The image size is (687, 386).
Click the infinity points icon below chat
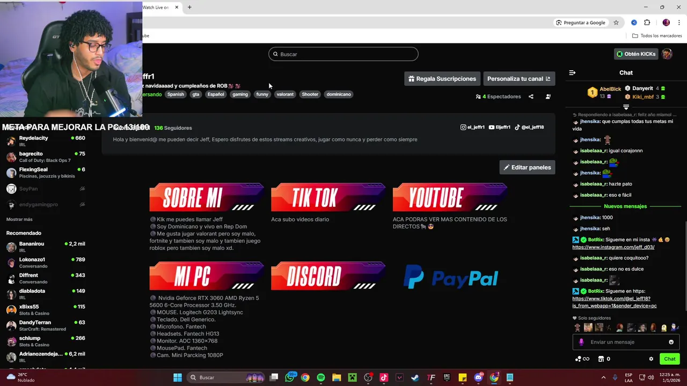pos(582,359)
